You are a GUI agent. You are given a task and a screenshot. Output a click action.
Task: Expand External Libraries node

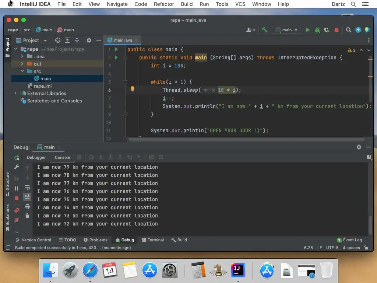[15, 93]
